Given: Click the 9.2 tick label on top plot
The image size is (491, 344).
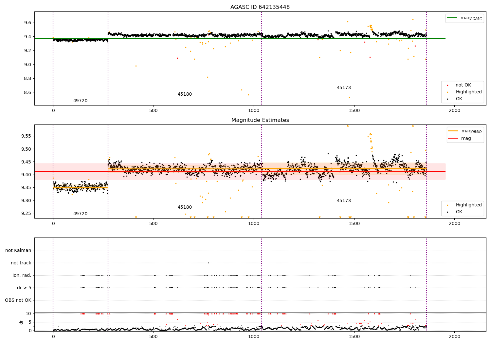Looking at the screenshot, I should coord(27,50).
